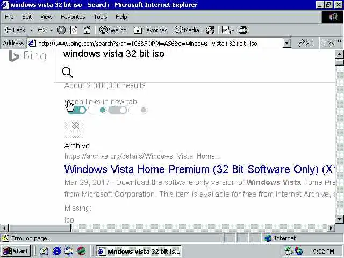Expand the address bar dropdown list
This screenshot has width=344, height=258.
(286, 43)
